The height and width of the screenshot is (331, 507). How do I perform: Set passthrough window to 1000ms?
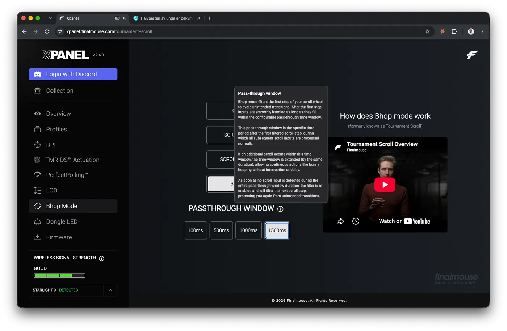click(x=248, y=230)
